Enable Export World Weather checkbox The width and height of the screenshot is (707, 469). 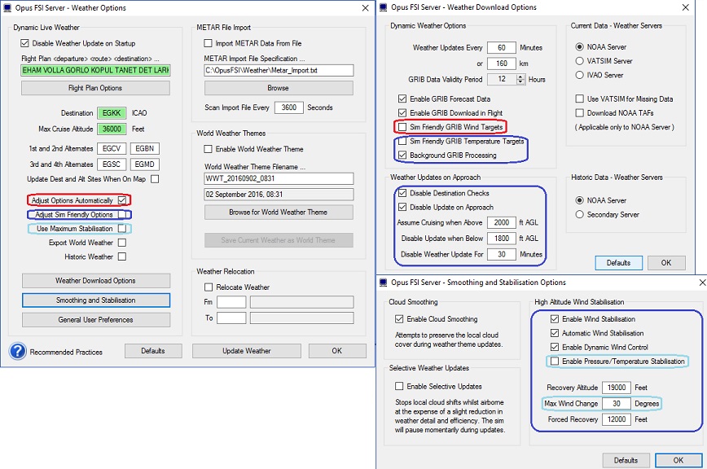(x=122, y=243)
